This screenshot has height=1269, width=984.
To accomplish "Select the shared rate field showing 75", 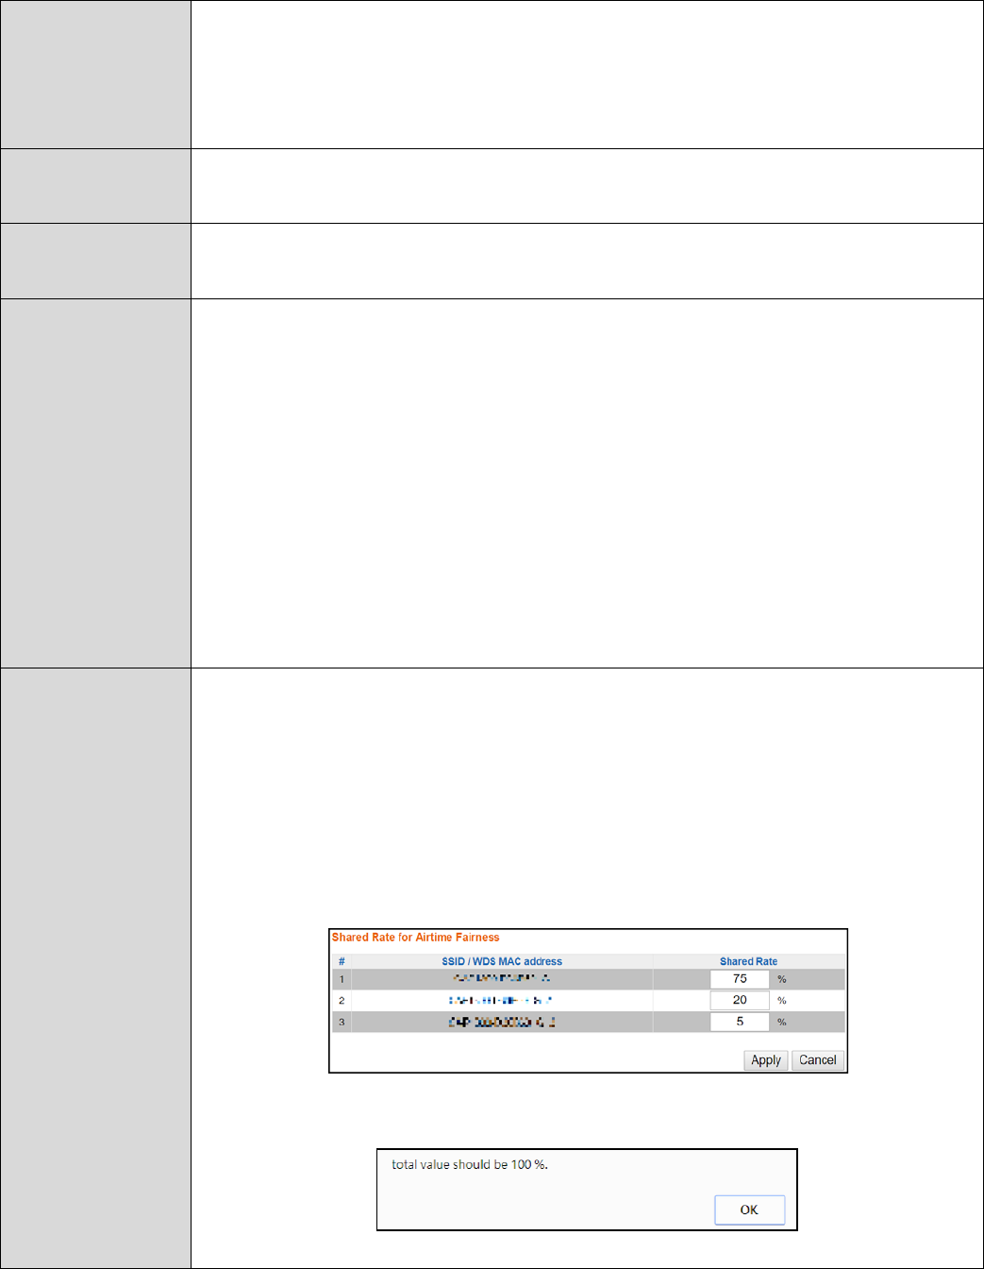I will tap(740, 979).
